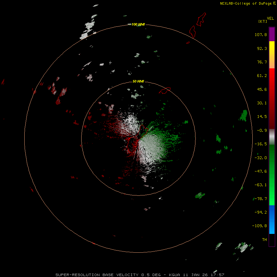Click the 61.2 velocity scale value
This screenshot has height=277, width=277.
coord(262,76)
